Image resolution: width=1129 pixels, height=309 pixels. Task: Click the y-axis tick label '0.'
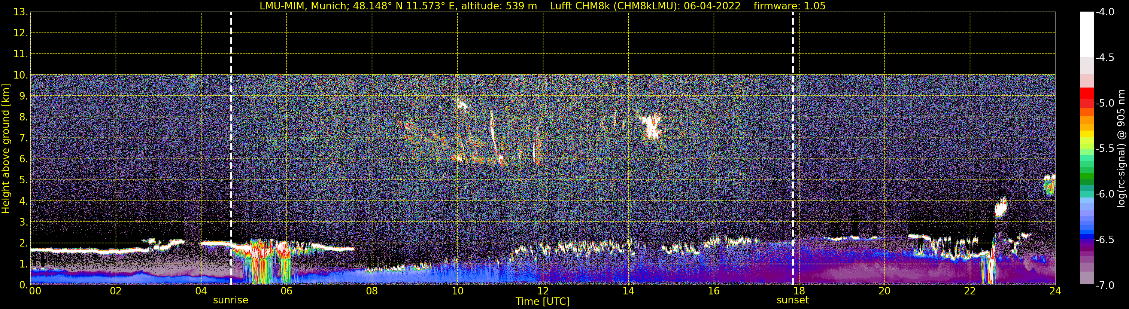[x=23, y=285]
